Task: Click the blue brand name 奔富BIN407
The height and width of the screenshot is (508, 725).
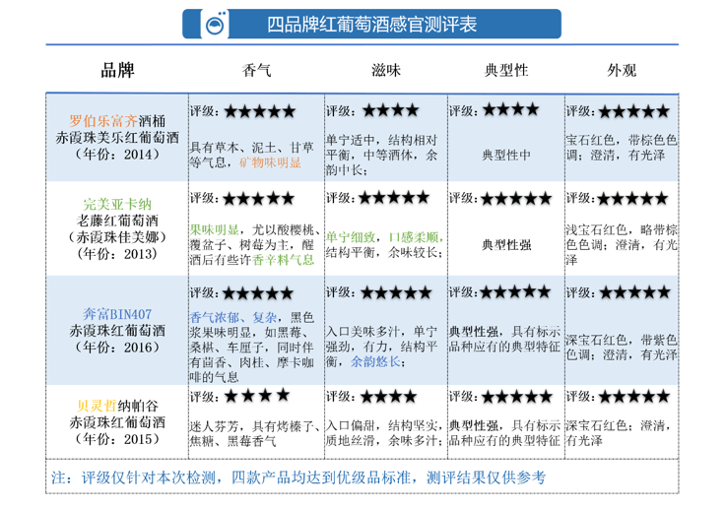Action: point(117,314)
